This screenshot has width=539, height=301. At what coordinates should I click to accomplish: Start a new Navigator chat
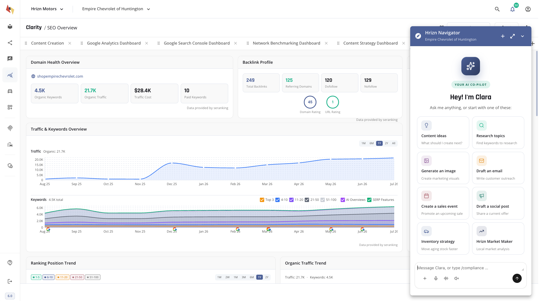[x=503, y=36]
